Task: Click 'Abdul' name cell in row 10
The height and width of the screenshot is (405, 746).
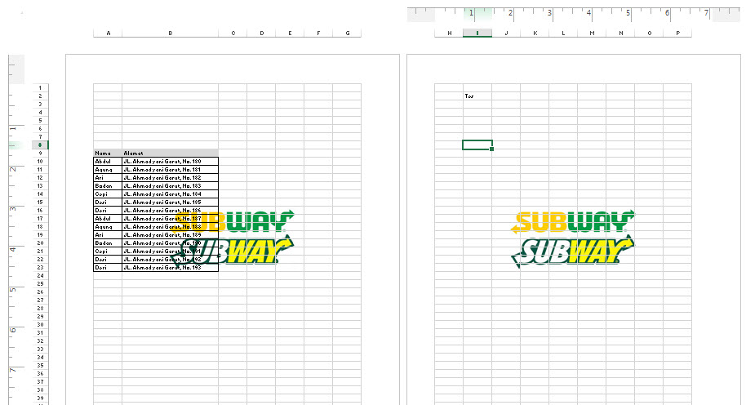Action: (x=108, y=162)
